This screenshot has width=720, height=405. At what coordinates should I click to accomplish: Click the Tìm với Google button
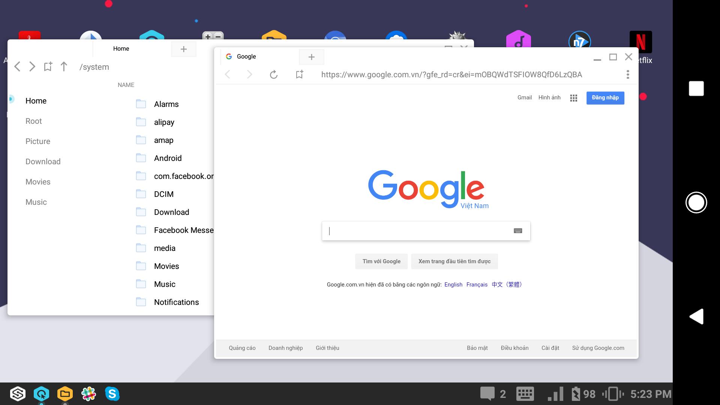pyautogui.click(x=381, y=261)
